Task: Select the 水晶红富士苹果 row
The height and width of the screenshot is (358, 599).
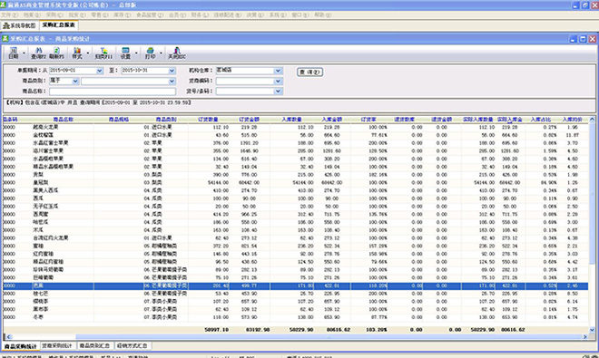Action: (x=295, y=143)
